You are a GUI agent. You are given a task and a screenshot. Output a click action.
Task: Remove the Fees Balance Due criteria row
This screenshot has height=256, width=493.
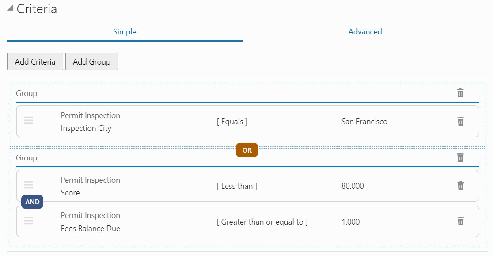click(x=460, y=221)
